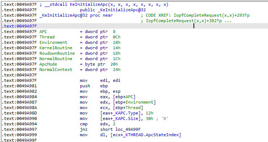Click the address .text:0049A98A
Image resolution: width=268 pixels, height=142 pixels.
[19, 108]
